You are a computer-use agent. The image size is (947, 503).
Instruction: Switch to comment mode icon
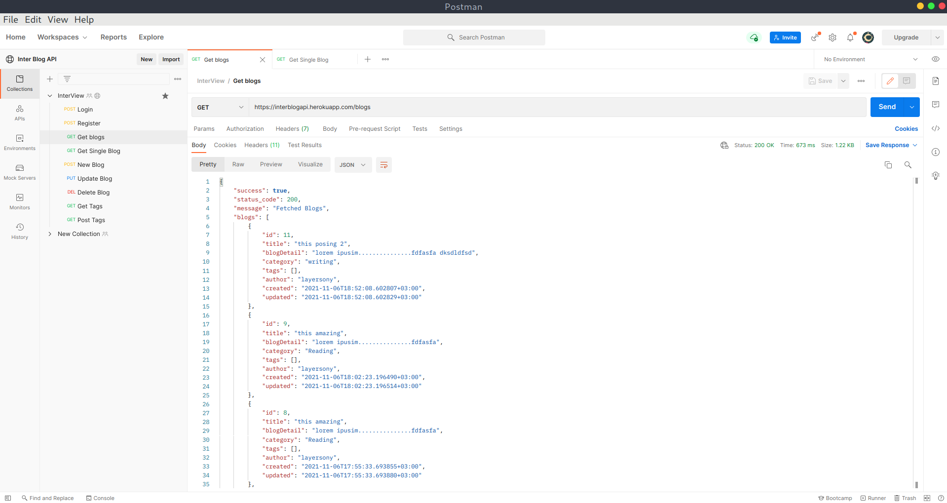(907, 81)
